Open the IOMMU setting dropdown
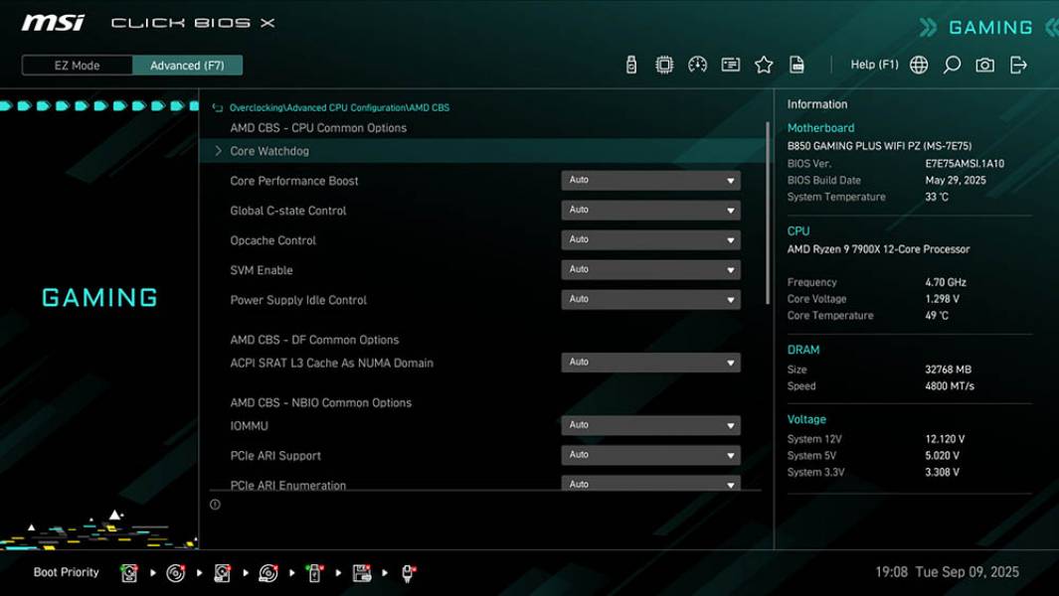This screenshot has height=596, width=1059. click(x=650, y=424)
